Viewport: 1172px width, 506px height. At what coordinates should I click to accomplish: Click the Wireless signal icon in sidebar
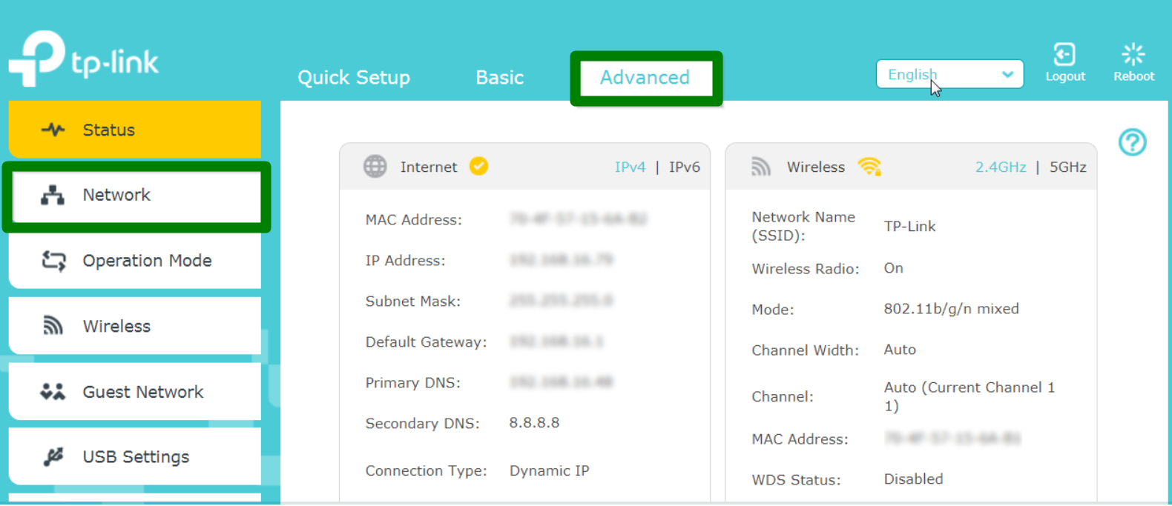(53, 326)
